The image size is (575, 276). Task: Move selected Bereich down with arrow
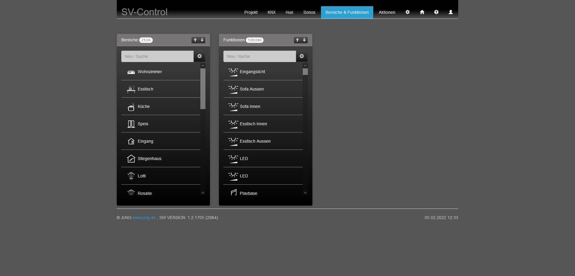pos(202,40)
